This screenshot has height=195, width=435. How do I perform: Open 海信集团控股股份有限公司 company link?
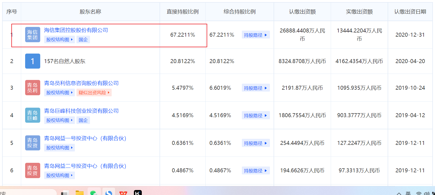pyautogui.click(x=76, y=30)
